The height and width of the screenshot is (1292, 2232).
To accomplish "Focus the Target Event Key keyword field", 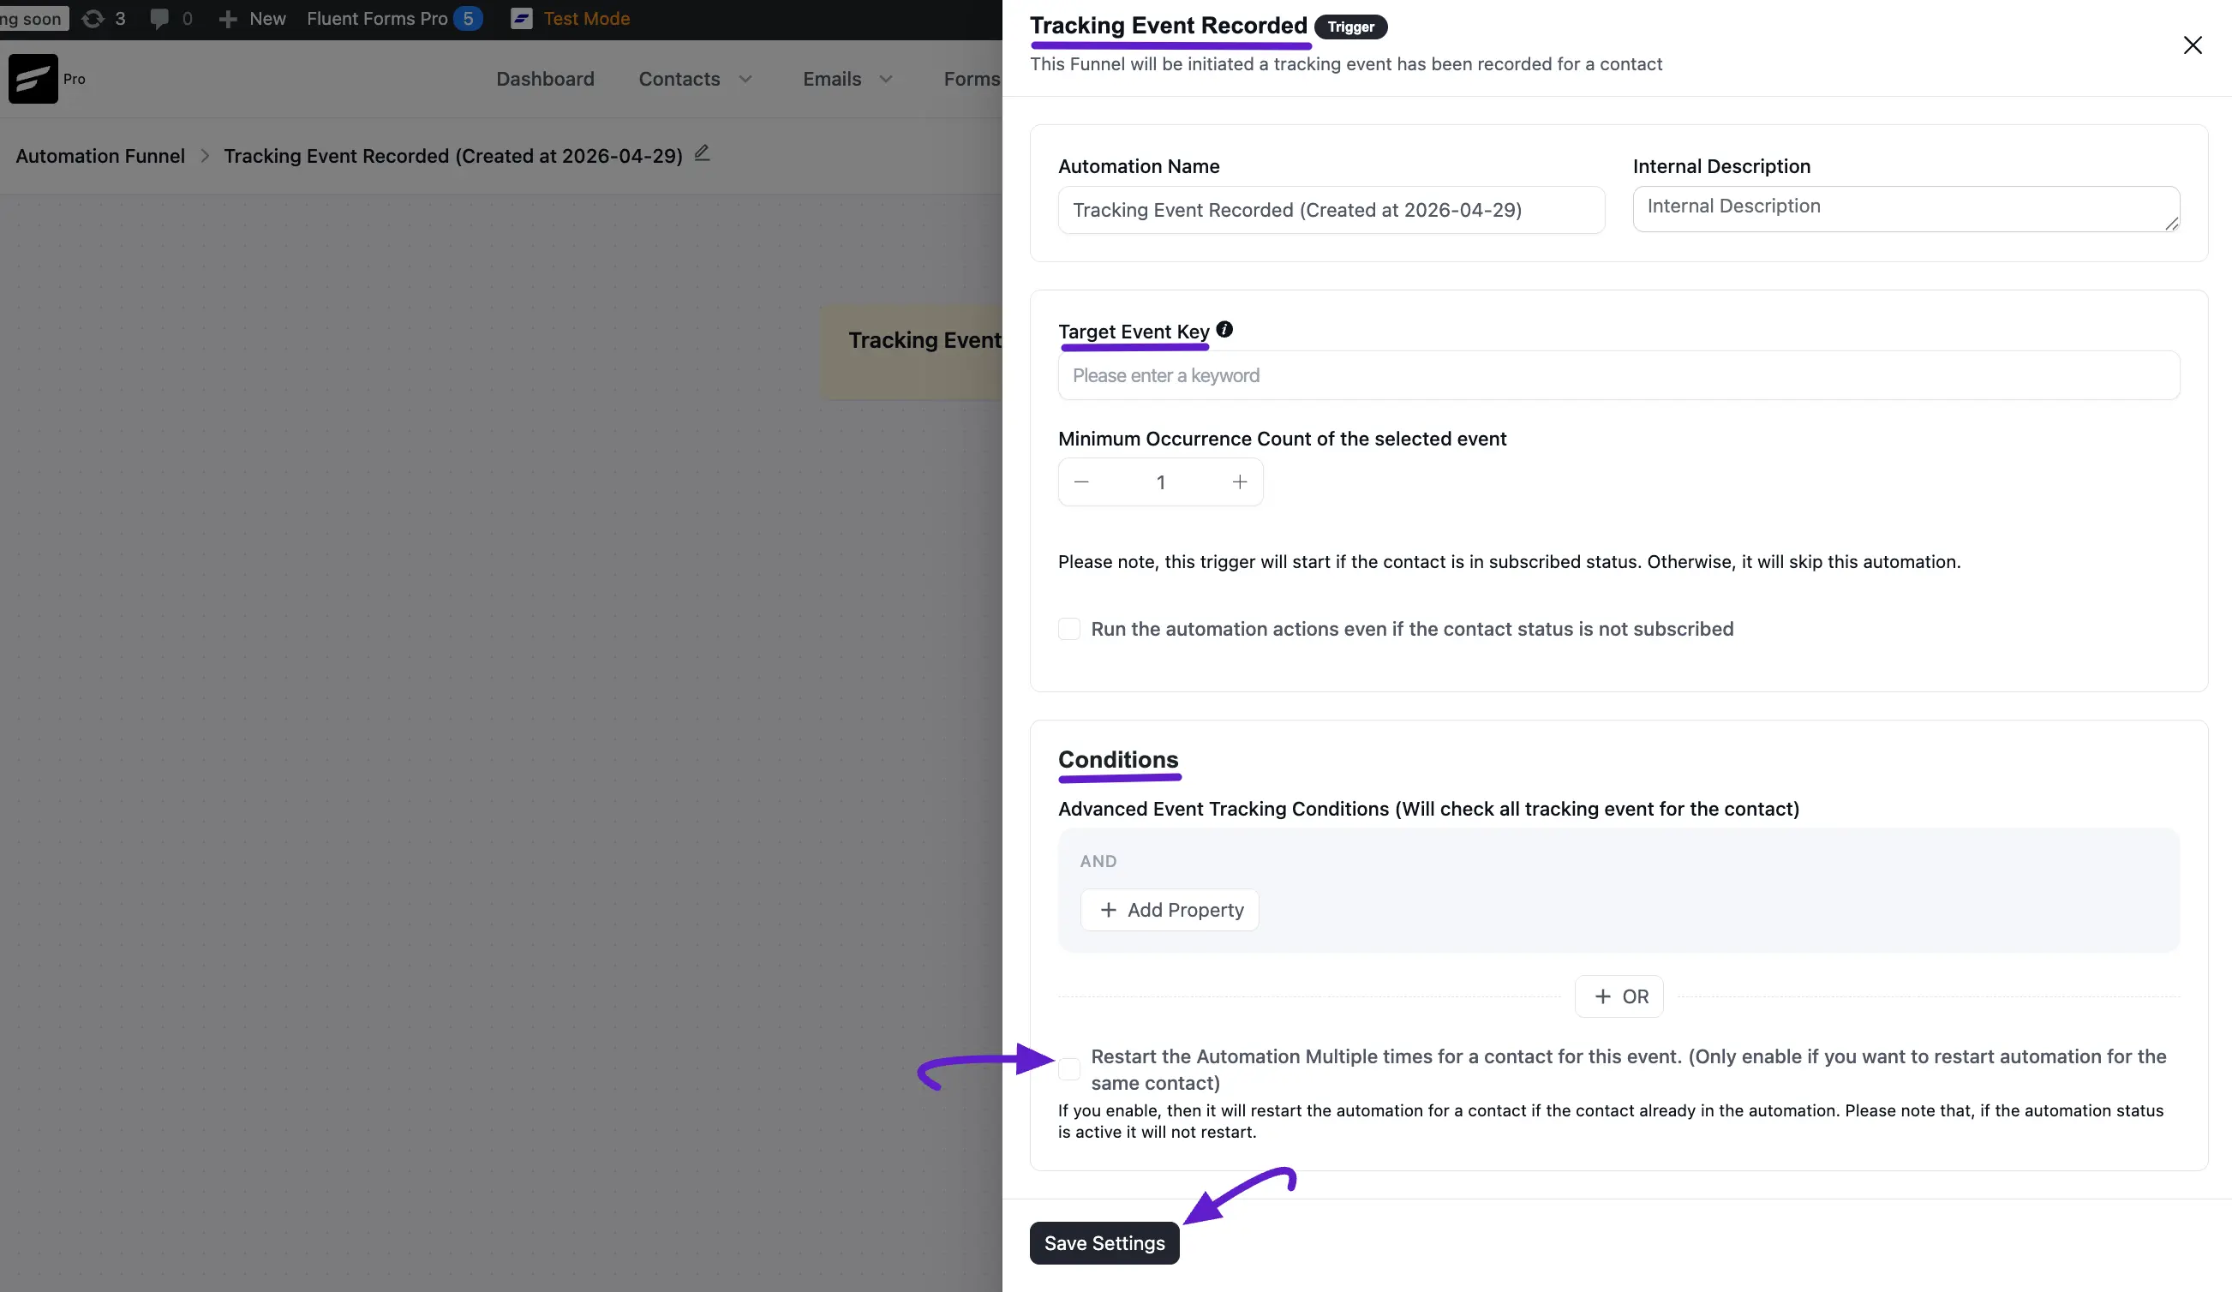I will (x=1619, y=375).
